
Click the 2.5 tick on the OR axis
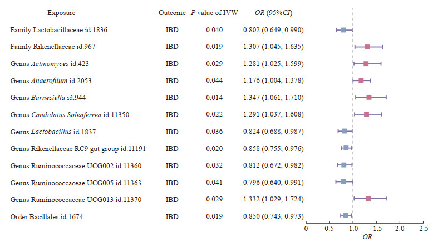tap(423, 229)
